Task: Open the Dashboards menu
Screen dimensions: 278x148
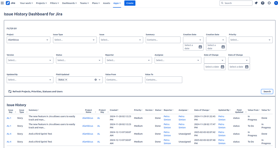Action: [x=70, y=3]
